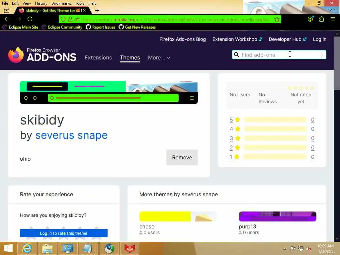Click the taskbar clock

point(325,248)
